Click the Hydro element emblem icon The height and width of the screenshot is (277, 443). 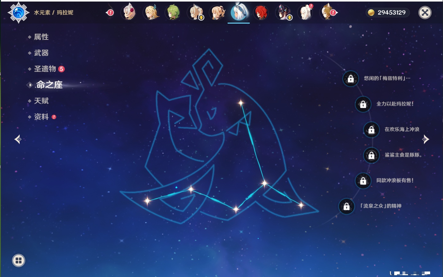coord(18,13)
